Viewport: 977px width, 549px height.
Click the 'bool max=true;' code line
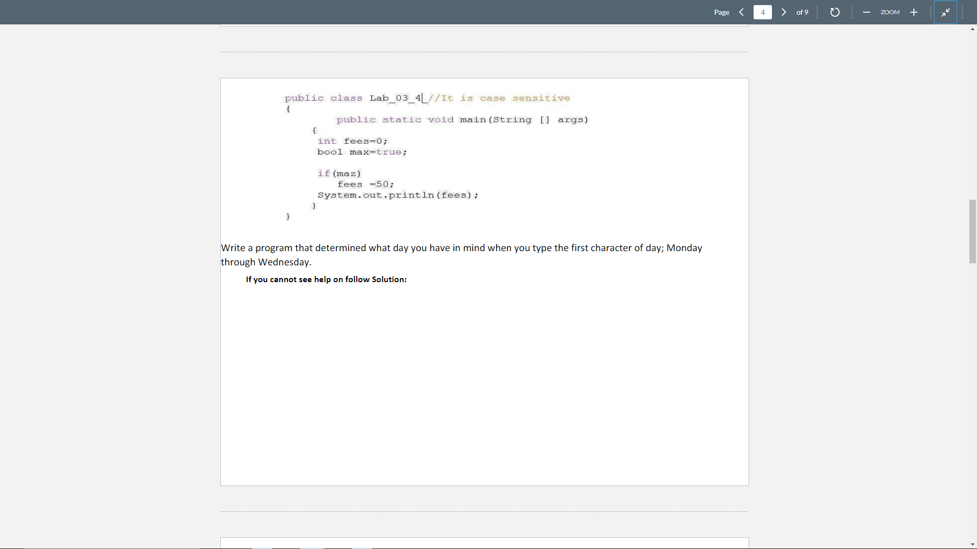pyautogui.click(x=362, y=152)
